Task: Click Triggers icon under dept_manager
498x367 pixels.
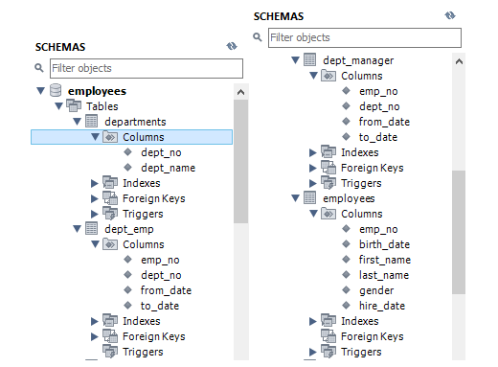Action: [x=328, y=183]
